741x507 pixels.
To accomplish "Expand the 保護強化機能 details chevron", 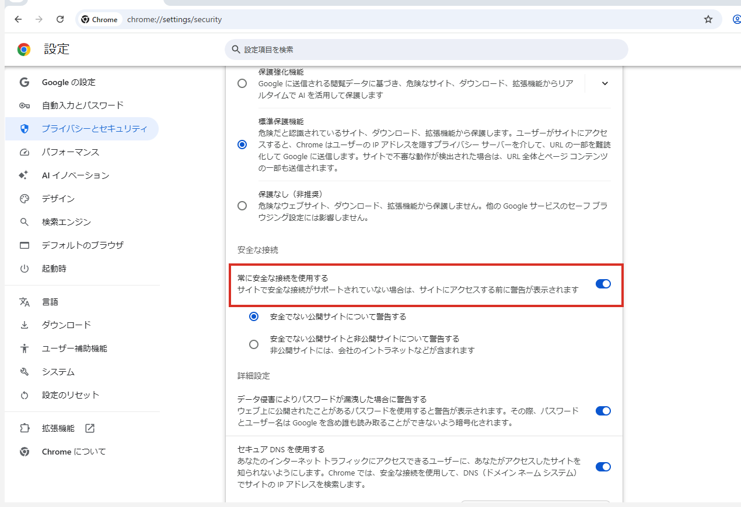I will [604, 83].
